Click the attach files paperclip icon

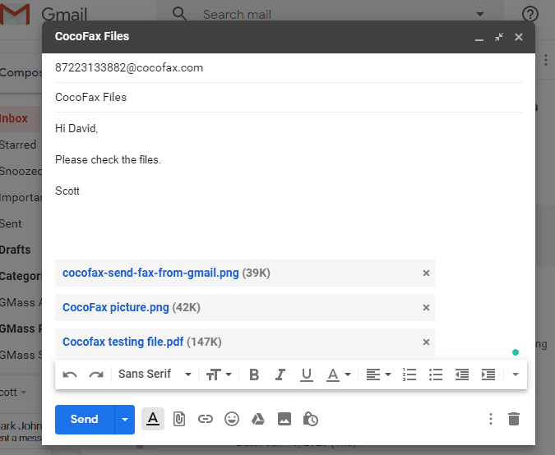(179, 419)
